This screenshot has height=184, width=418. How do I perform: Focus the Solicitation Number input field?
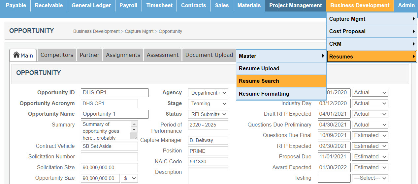pyautogui.click(x=109, y=157)
